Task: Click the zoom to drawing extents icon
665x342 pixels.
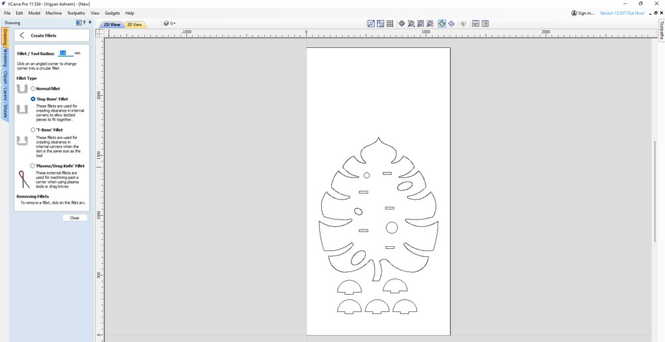Action: point(420,24)
